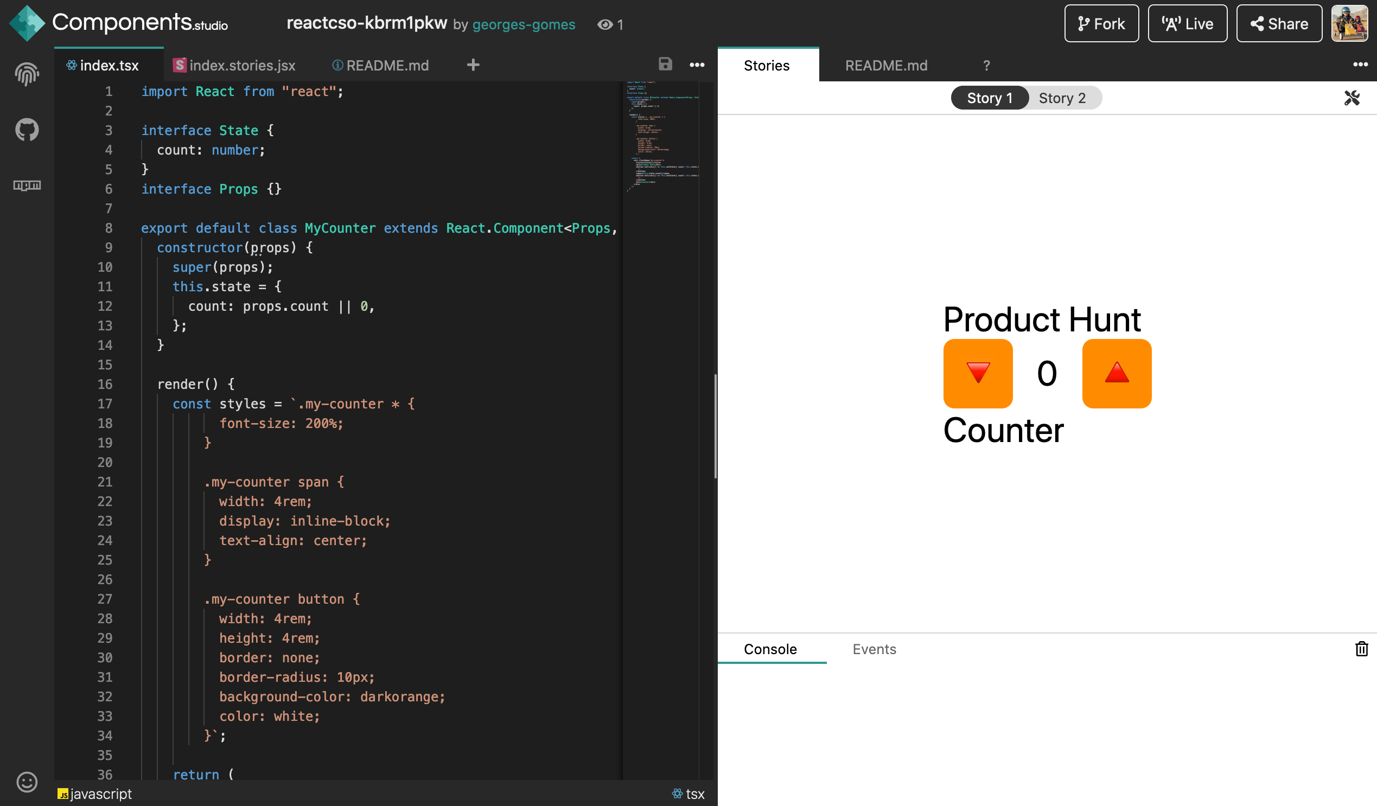Switch to Story 2 toggle

[1062, 98]
